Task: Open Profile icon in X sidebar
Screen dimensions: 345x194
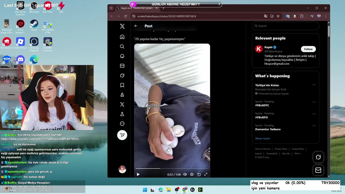Action: click(x=122, y=114)
